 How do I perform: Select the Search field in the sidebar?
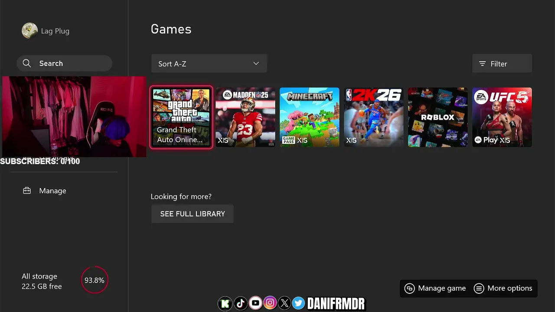[x=65, y=63]
